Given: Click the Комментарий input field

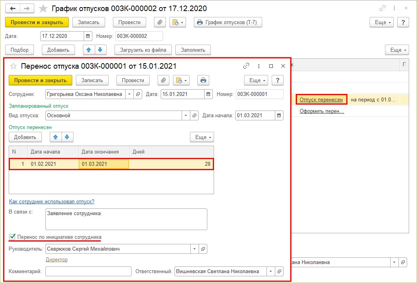Looking at the screenshot, I should (88, 271).
